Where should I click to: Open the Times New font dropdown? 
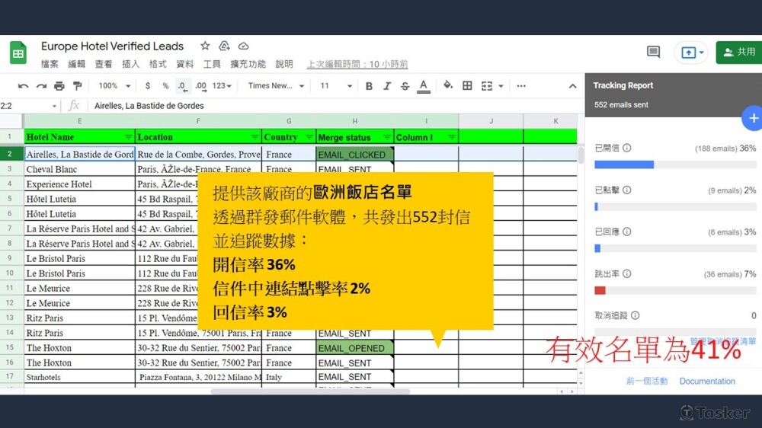[x=276, y=86]
